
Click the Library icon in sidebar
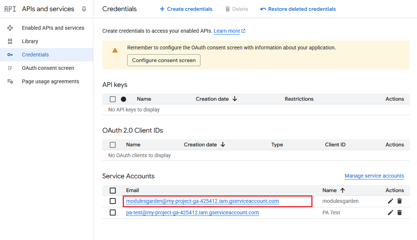pos(10,41)
